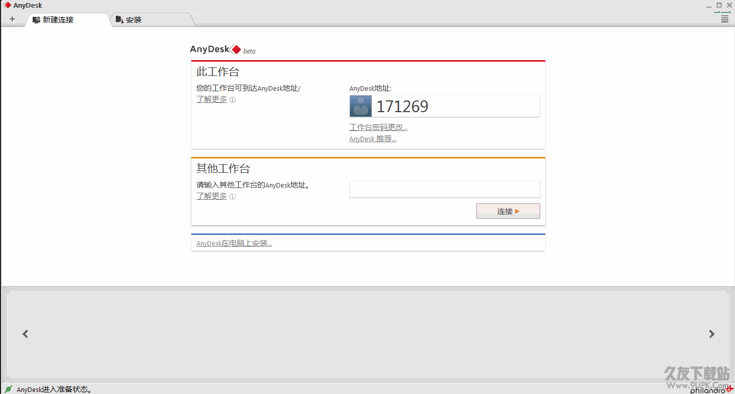The height and width of the screenshot is (394, 735).
Task: Click the AnyDesk地址: label
Action: [x=370, y=88]
